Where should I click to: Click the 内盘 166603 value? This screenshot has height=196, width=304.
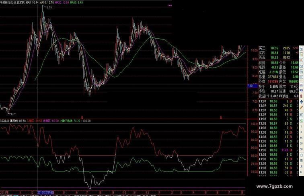293,82
